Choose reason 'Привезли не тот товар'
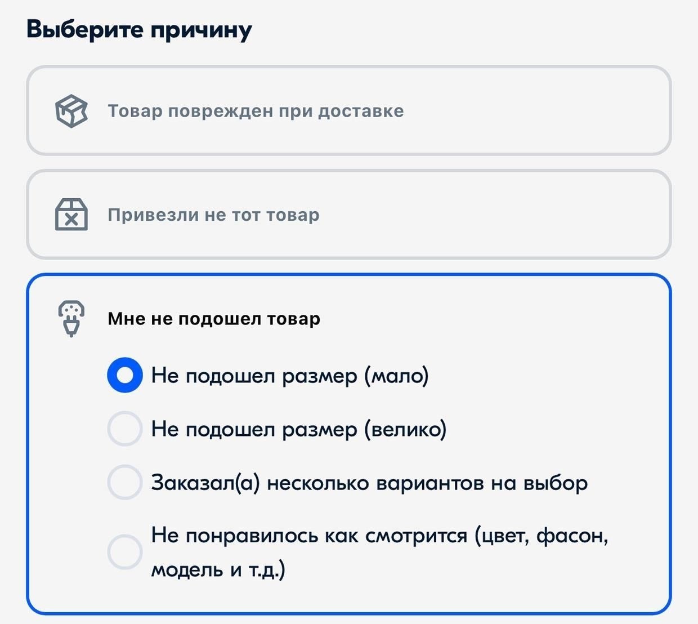Screen dimensions: 698x624 click(349, 215)
